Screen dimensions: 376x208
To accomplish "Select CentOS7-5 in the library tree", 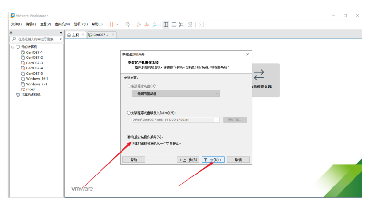I will [34, 73].
